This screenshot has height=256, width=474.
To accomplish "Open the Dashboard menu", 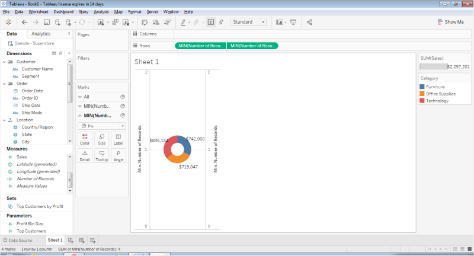I will coord(63,12).
